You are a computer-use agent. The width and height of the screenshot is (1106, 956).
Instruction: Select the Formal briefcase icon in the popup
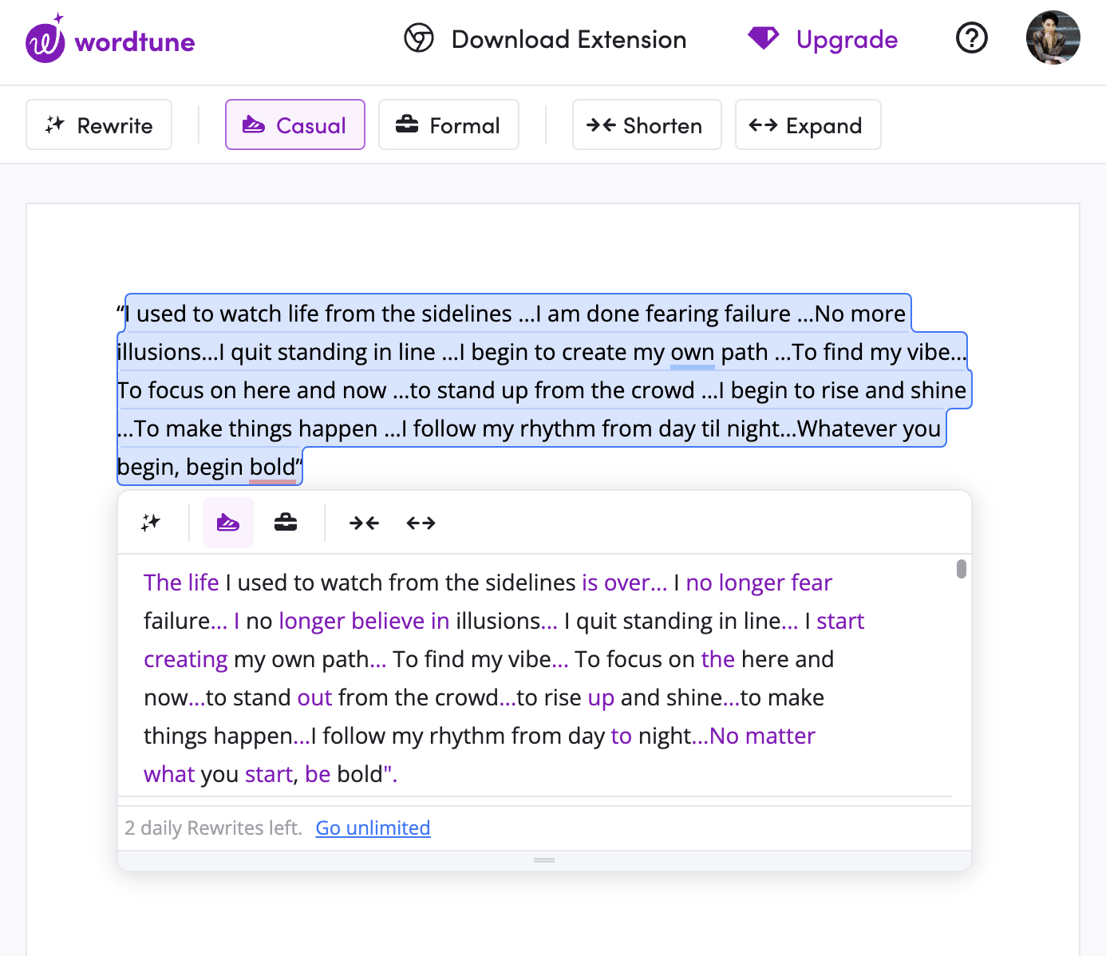tap(285, 523)
